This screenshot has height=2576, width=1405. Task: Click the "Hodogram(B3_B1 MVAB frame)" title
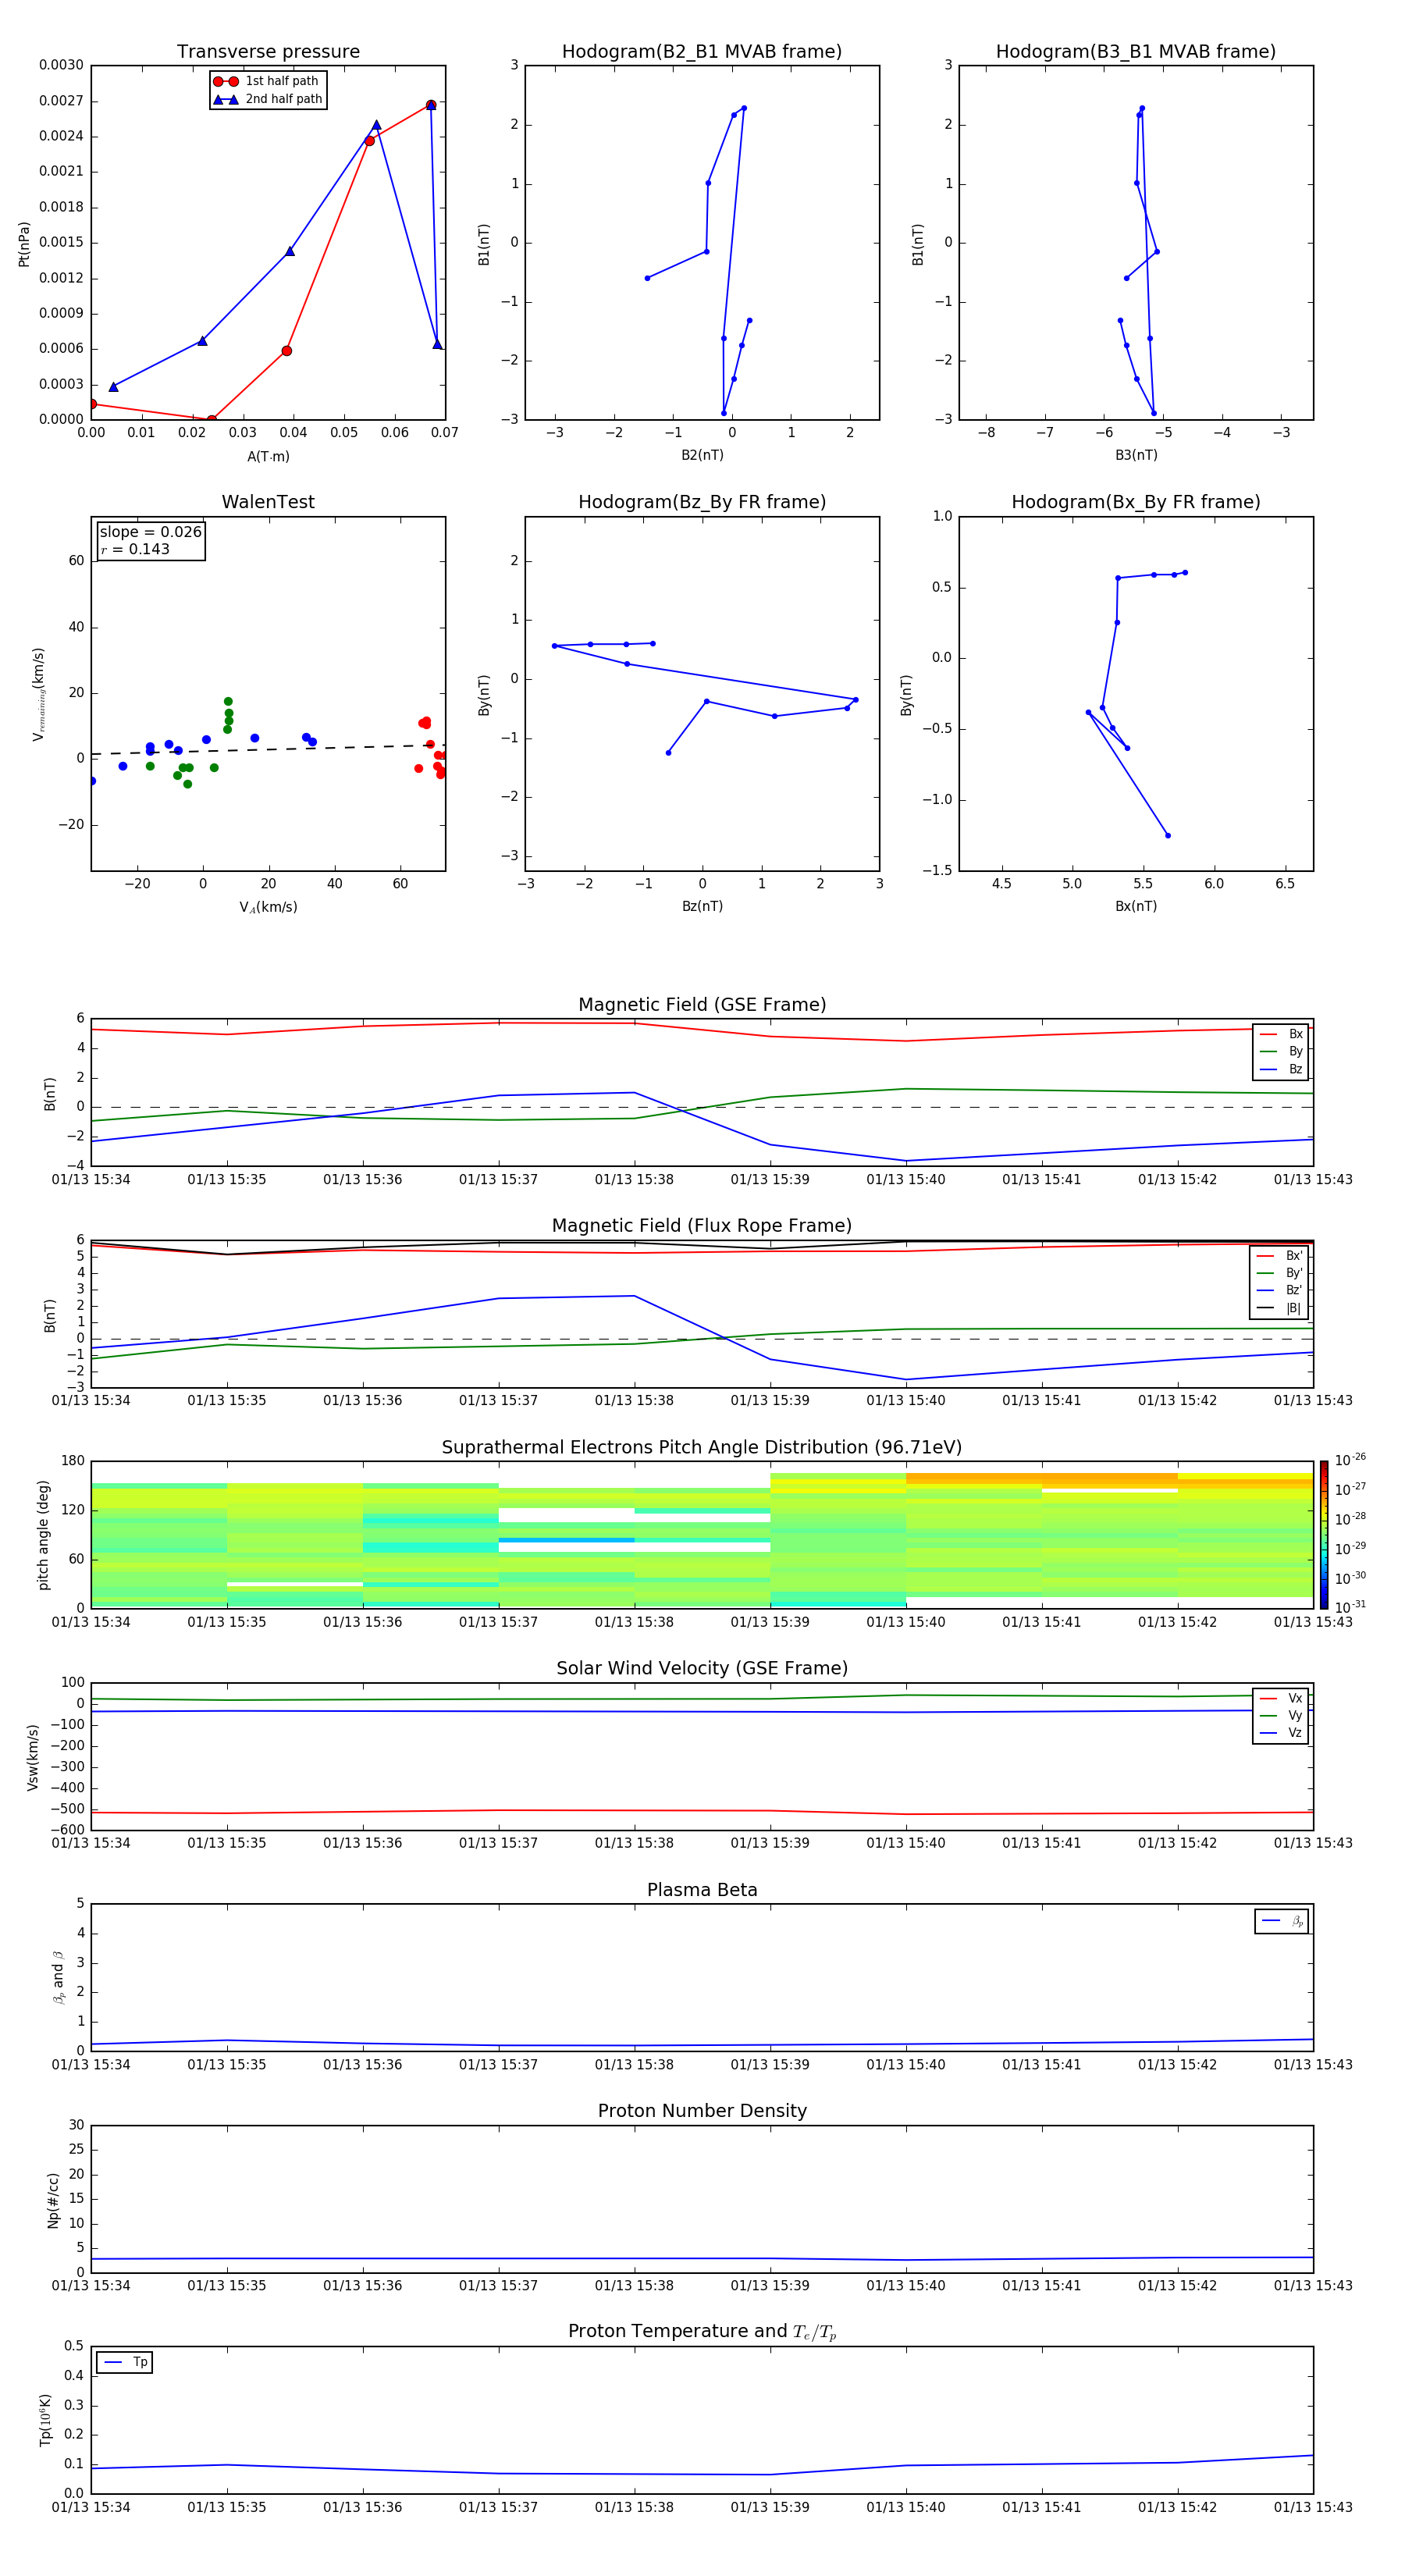(1136, 52)
